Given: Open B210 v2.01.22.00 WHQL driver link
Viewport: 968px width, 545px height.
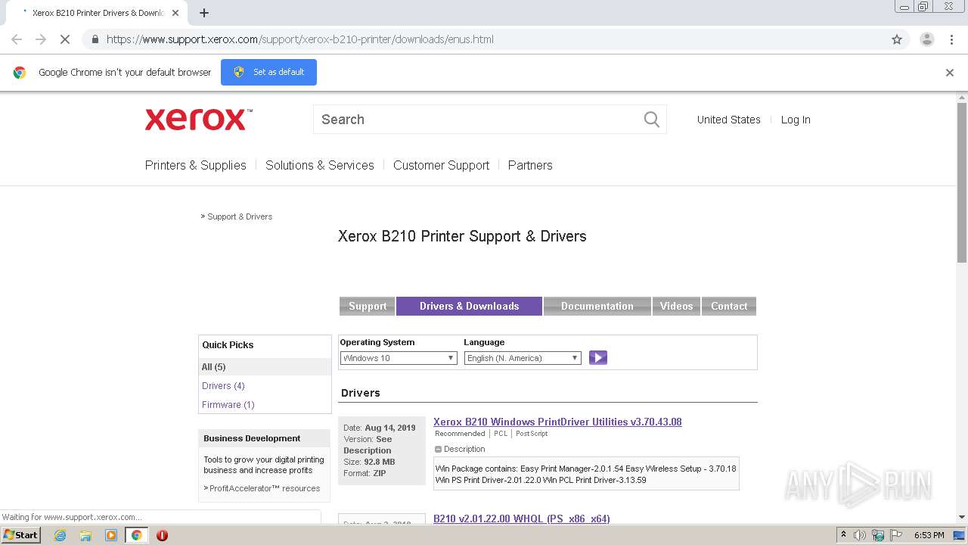Looking at the screenshot, I should coord(522,519).
